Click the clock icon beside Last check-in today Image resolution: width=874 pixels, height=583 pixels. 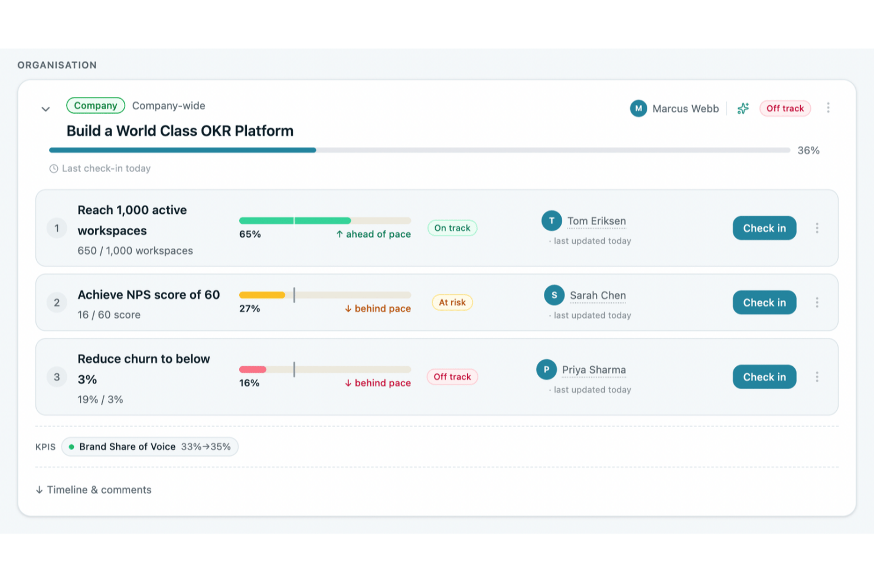54,169
